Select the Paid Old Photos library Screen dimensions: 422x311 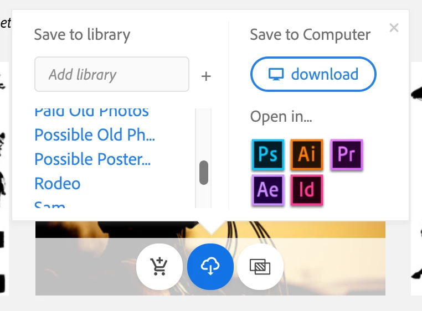pyautogui.click(x=91, y=113)
